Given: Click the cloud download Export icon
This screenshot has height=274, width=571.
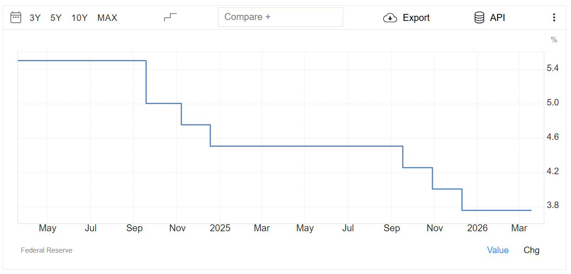Looking at the screenshot, I should click(390, 18).
